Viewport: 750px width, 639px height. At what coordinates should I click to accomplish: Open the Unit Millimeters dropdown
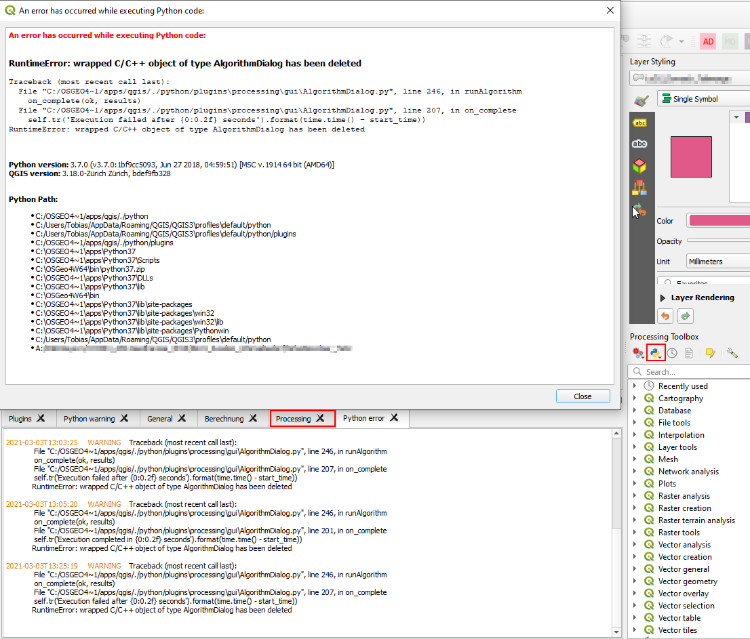click(x=718, y=262)
